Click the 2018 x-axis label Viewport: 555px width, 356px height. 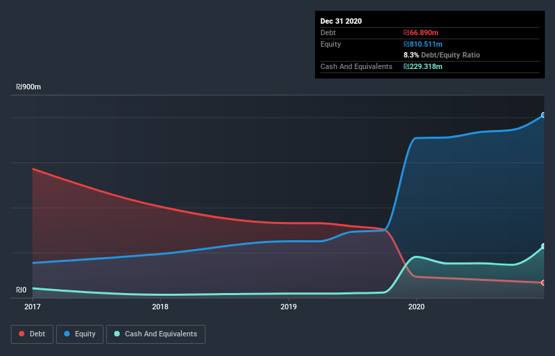tap(160, 307)
